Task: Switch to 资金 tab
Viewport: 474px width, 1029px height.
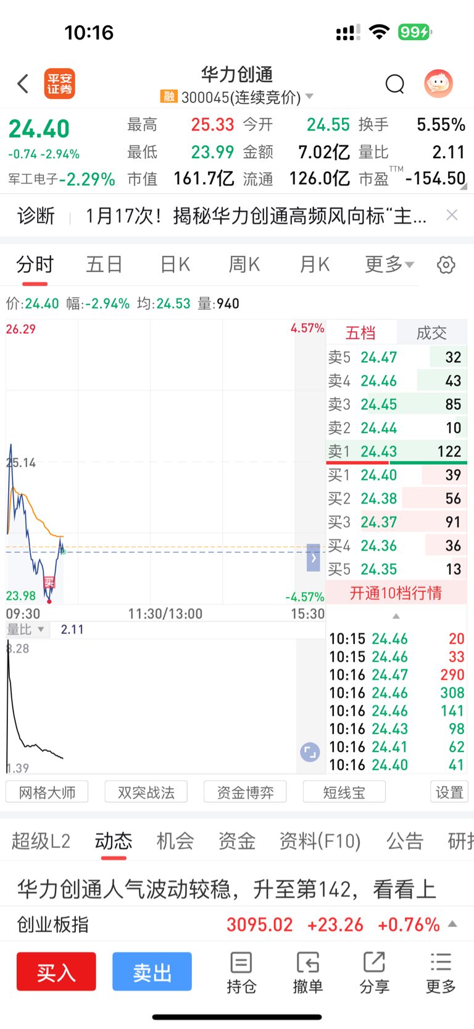Action: pyautogui.click(x=237, y=841)
